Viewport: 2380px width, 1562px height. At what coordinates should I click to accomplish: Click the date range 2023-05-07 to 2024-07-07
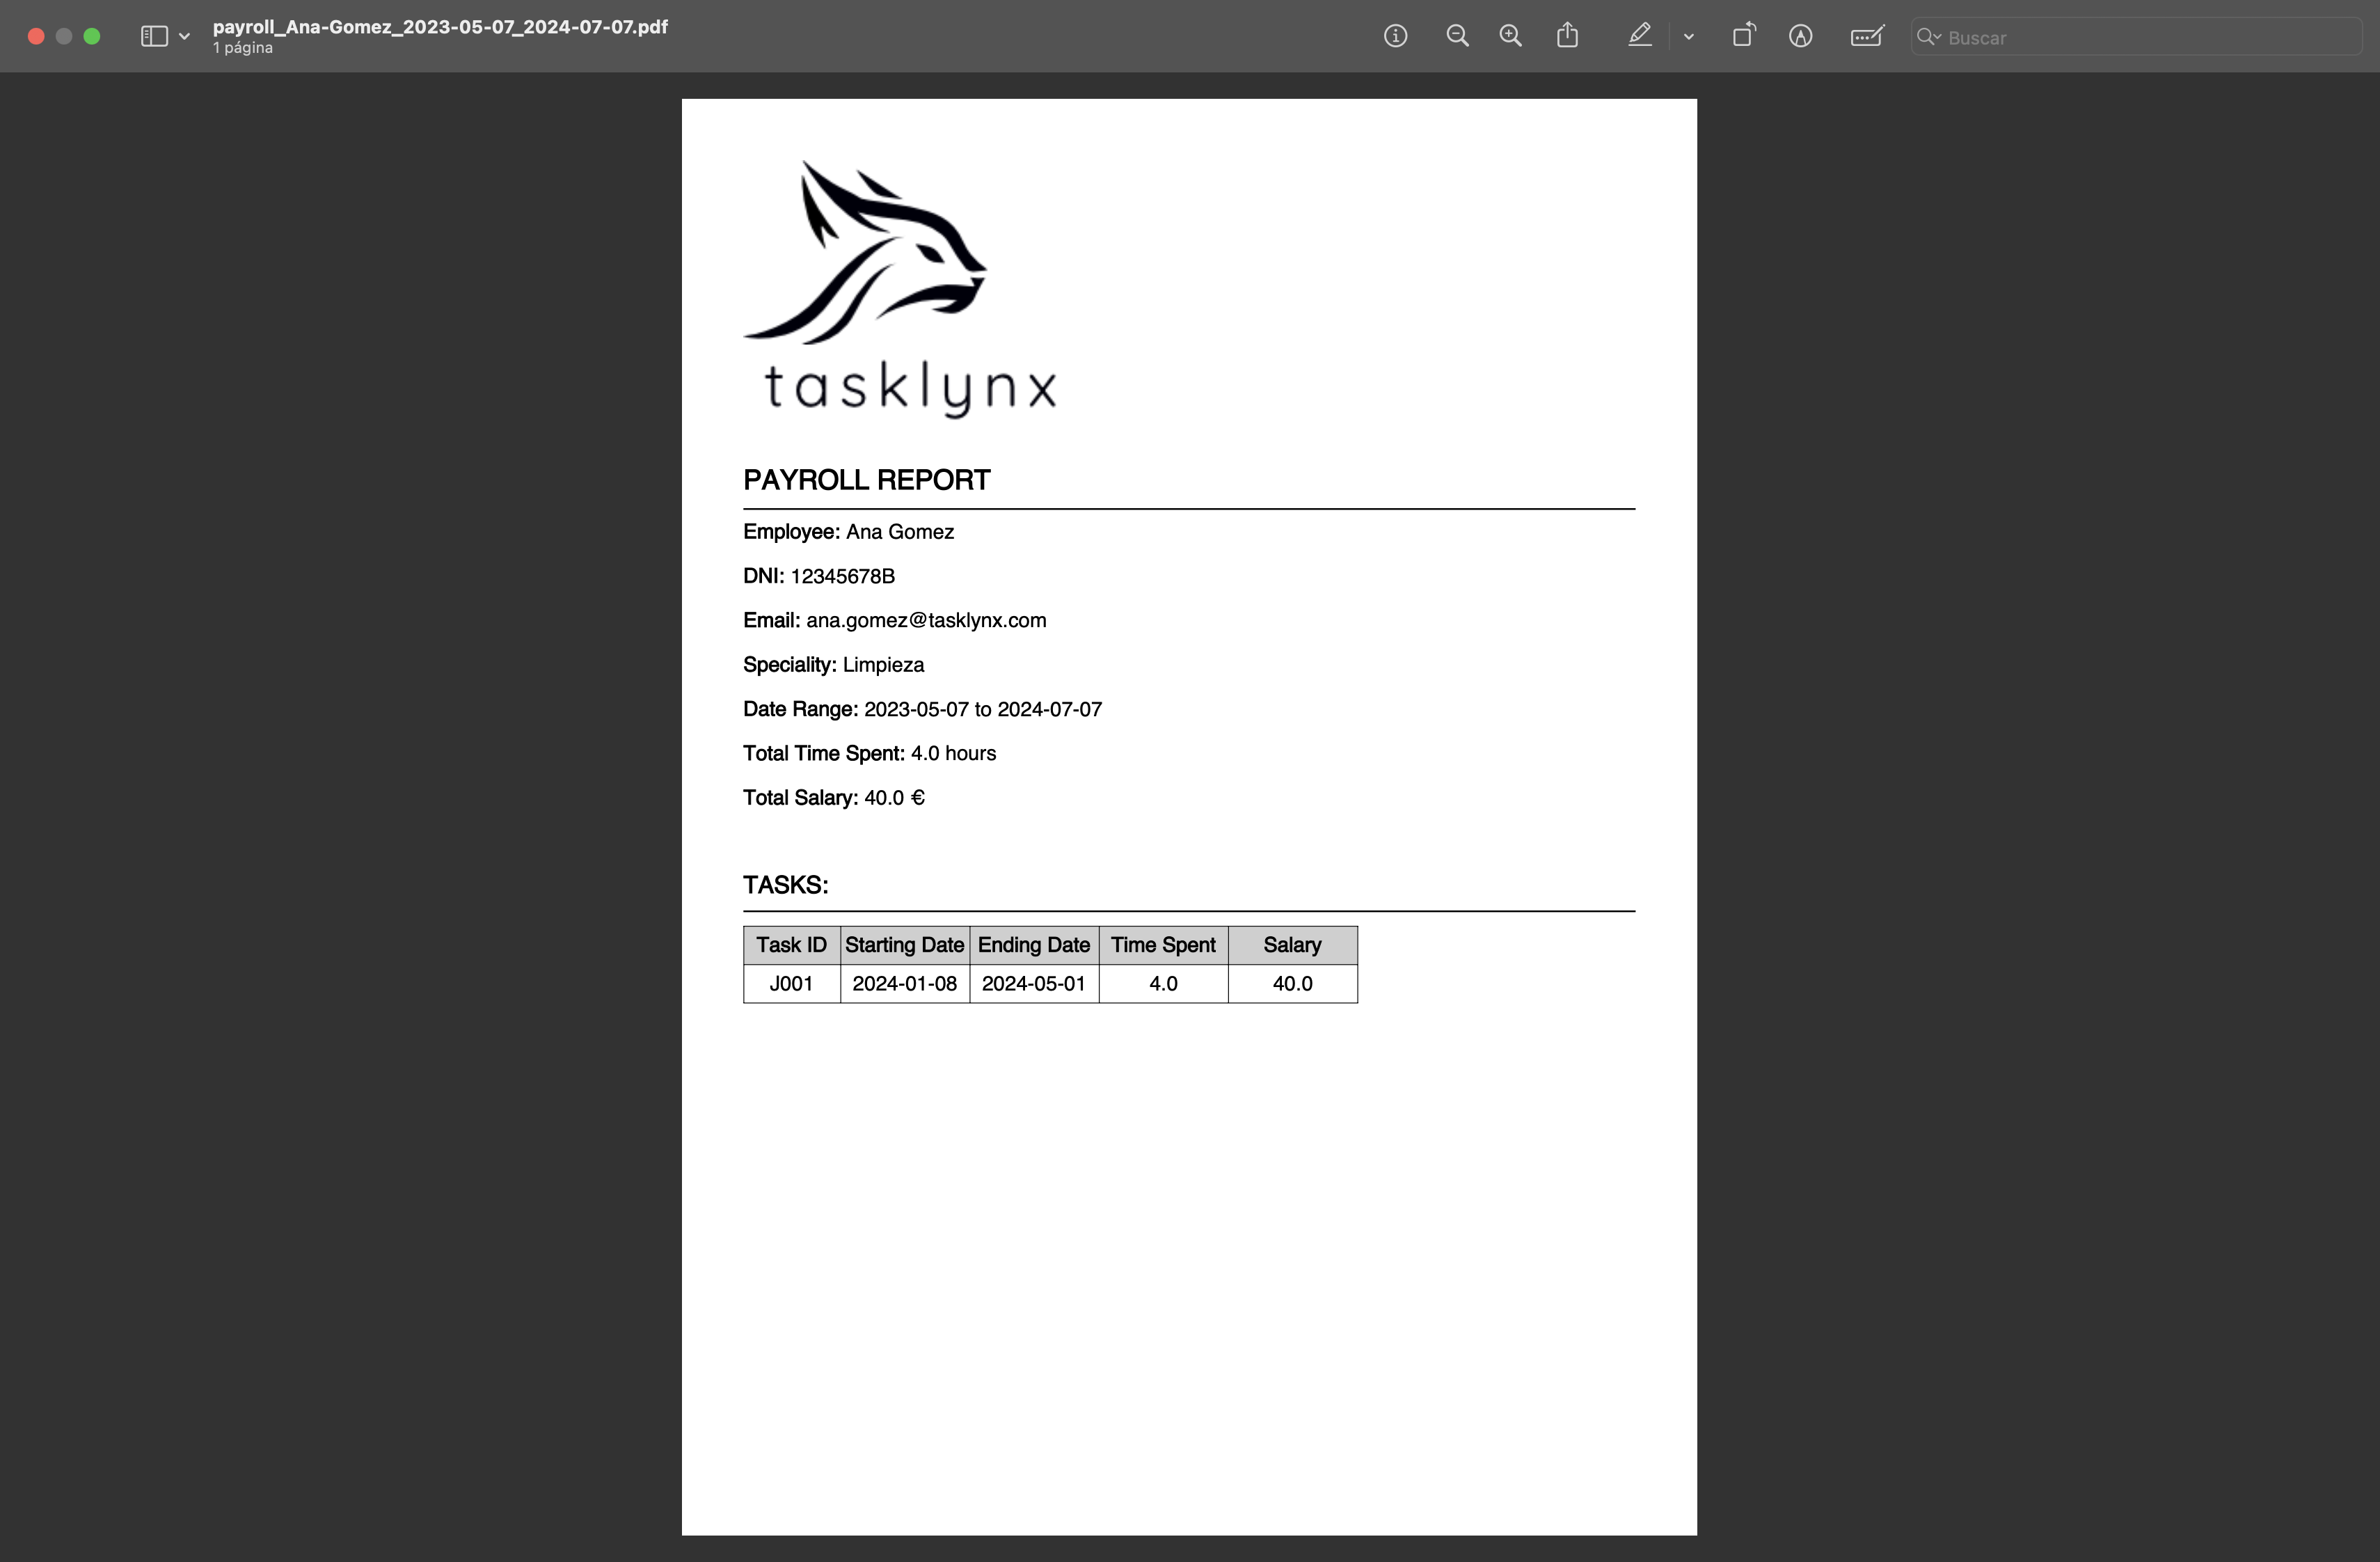(x=983, y=710)
